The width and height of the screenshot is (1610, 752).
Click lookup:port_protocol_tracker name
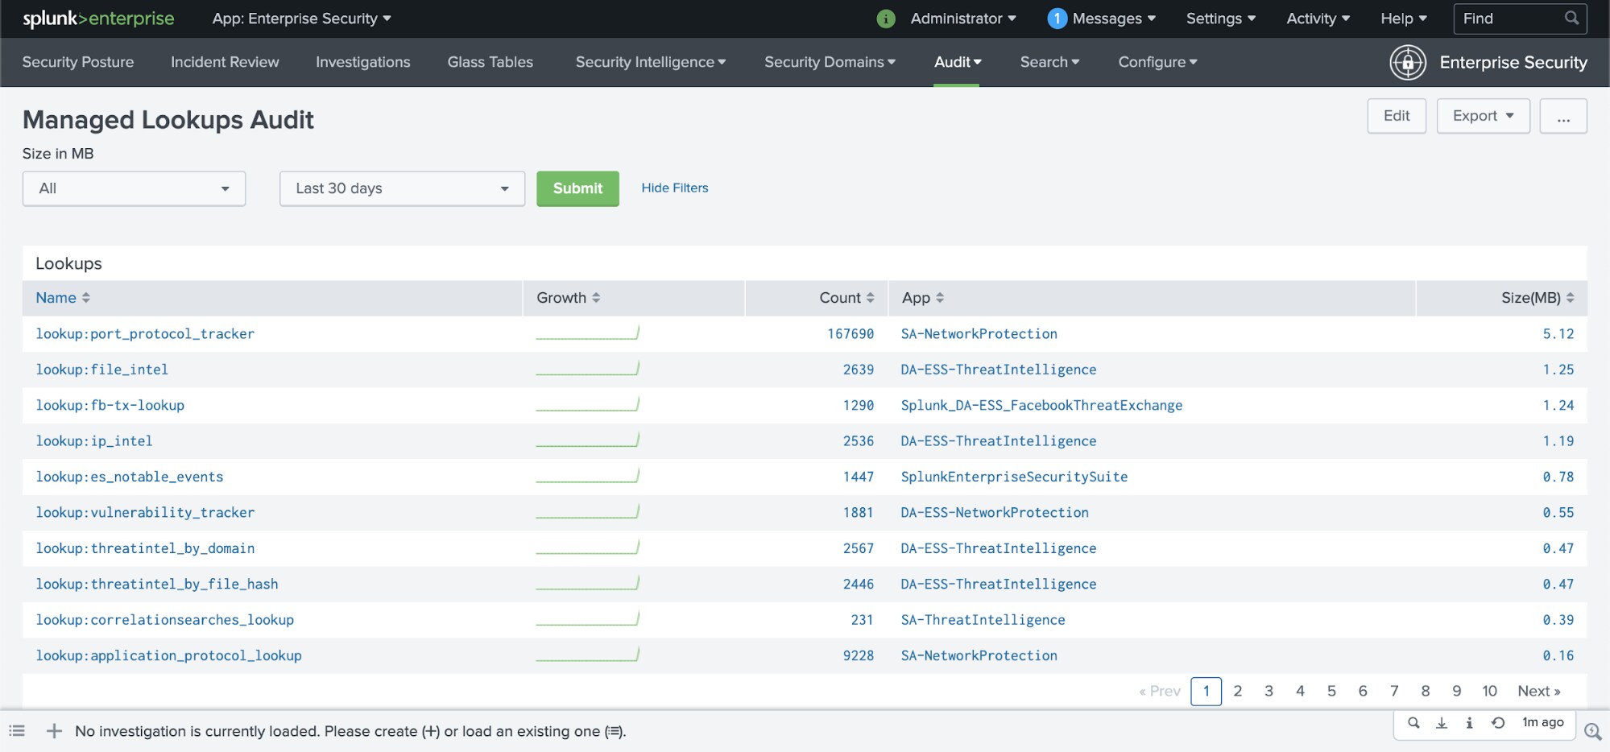coord(145,333)
